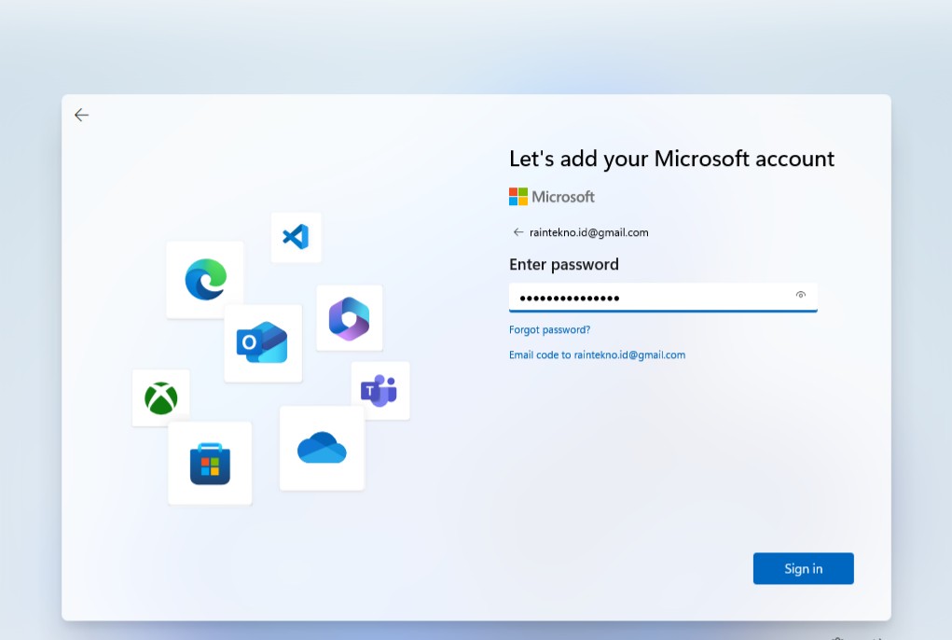Click the "Enter password" label
The width and height of the screenshot is (952, 640).
click(x=563, y=265)
